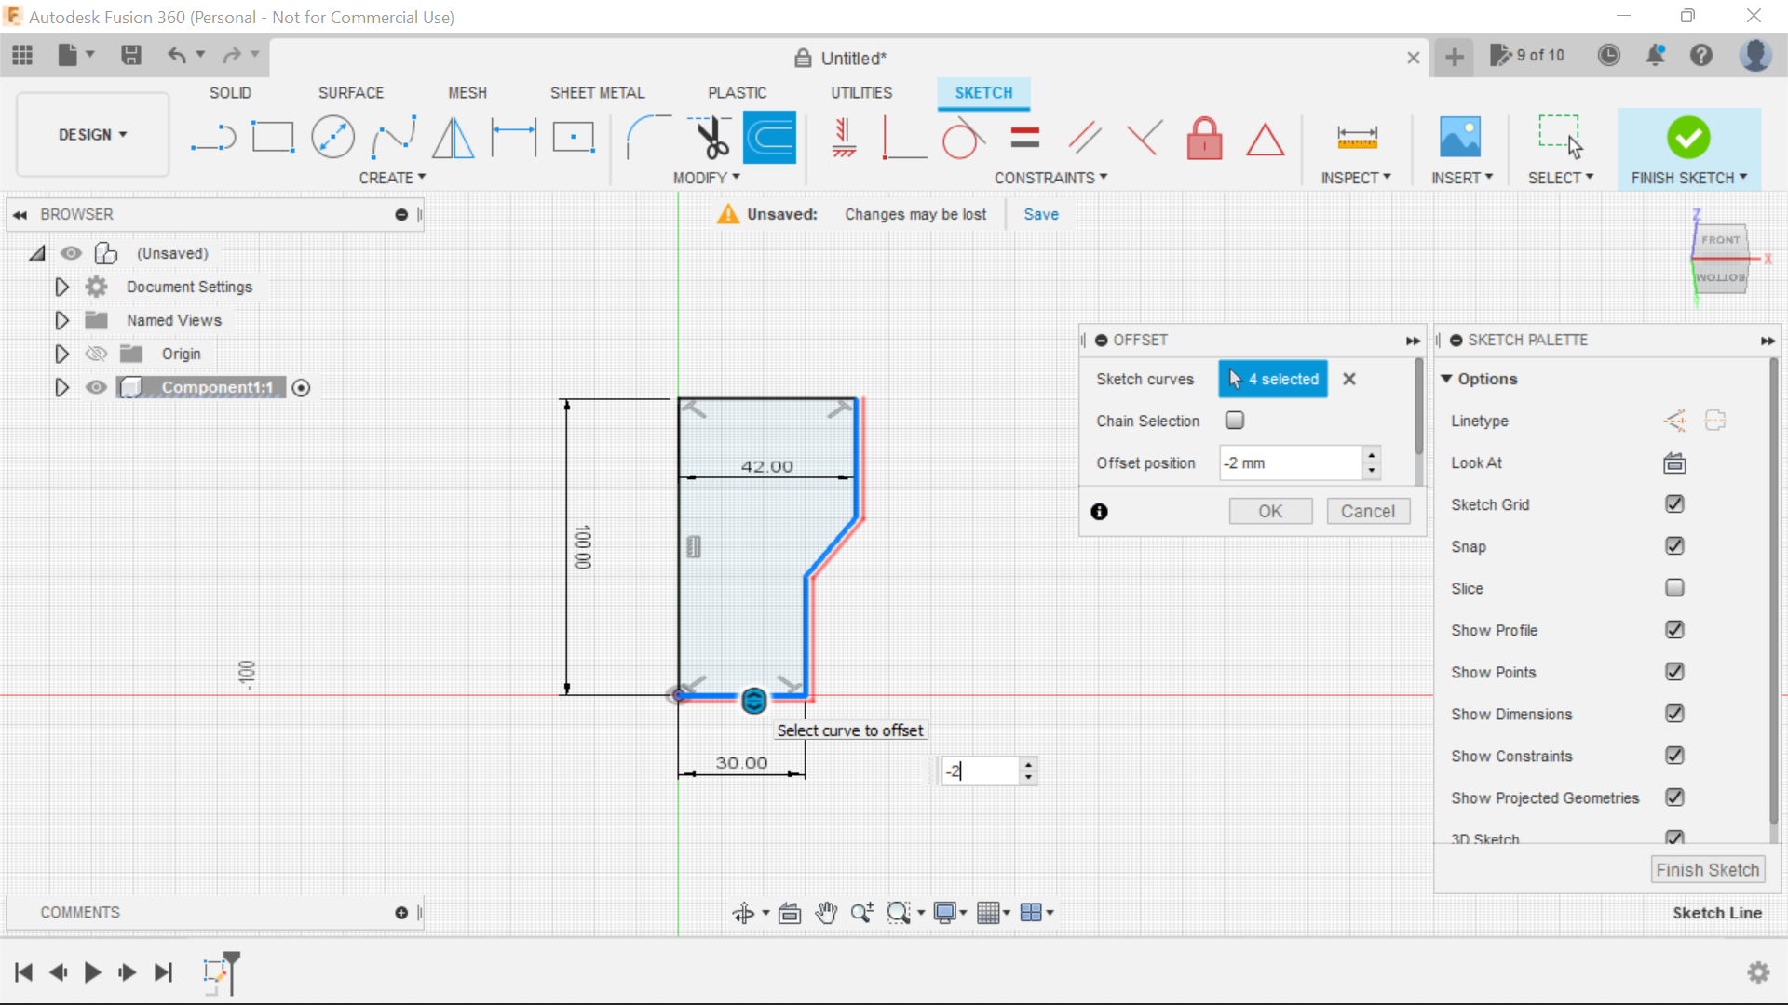Toggle Chain Selection checkbox in Offset

[x=1234, y=420]
